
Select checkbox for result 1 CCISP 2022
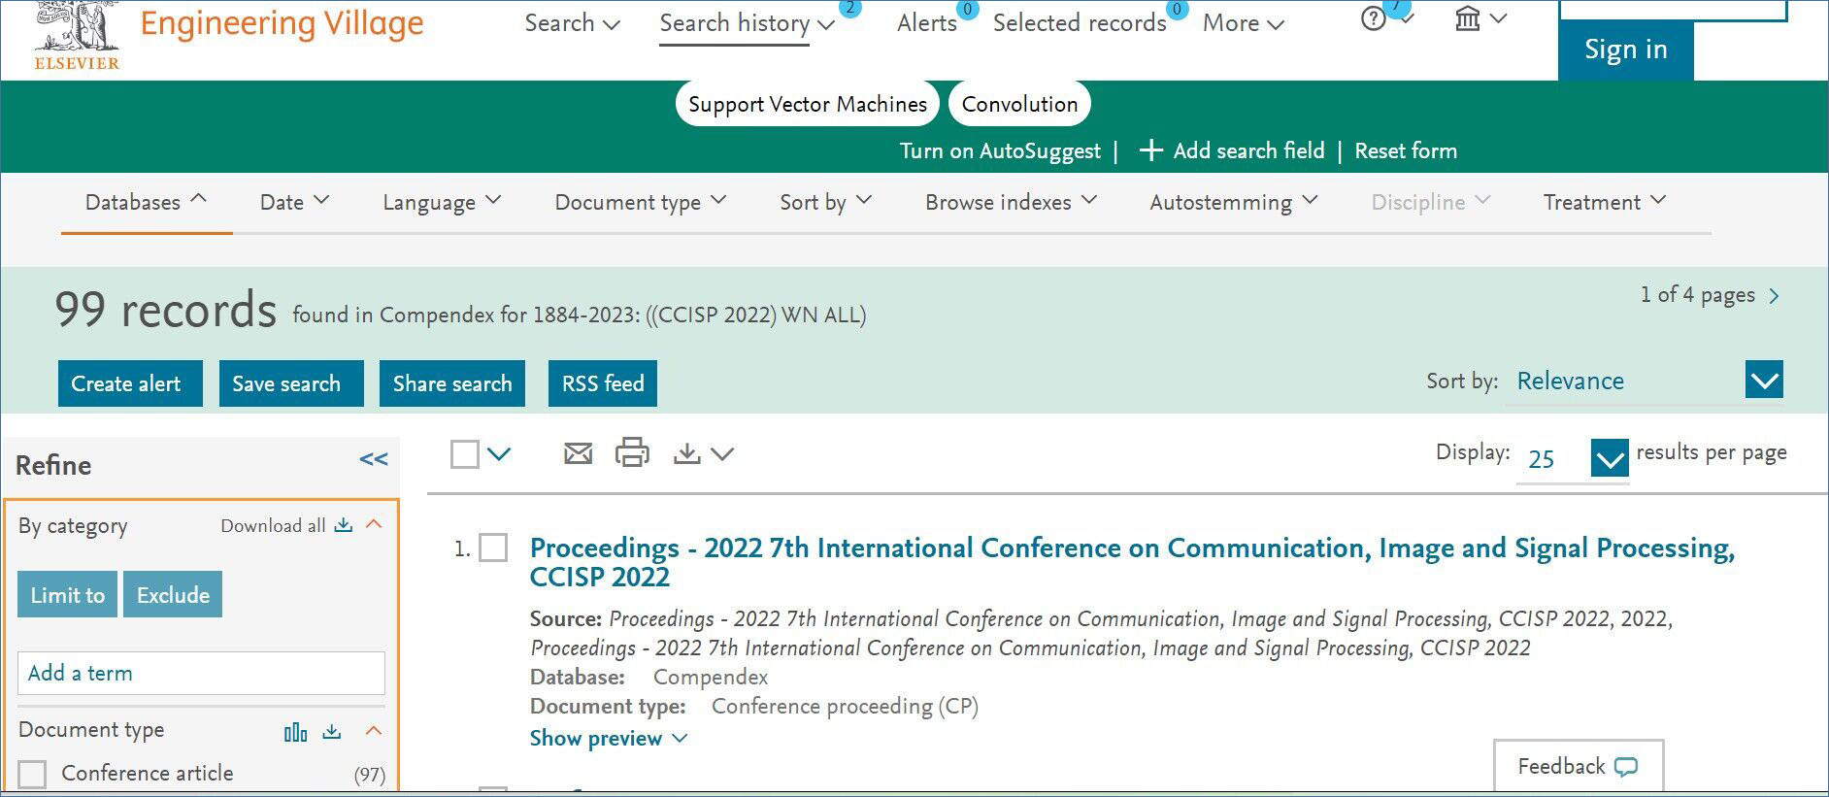tap(493, 548)
